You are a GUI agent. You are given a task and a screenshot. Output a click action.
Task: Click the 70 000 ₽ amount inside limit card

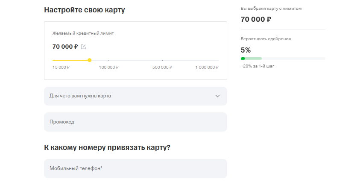[x=65, y=47]
